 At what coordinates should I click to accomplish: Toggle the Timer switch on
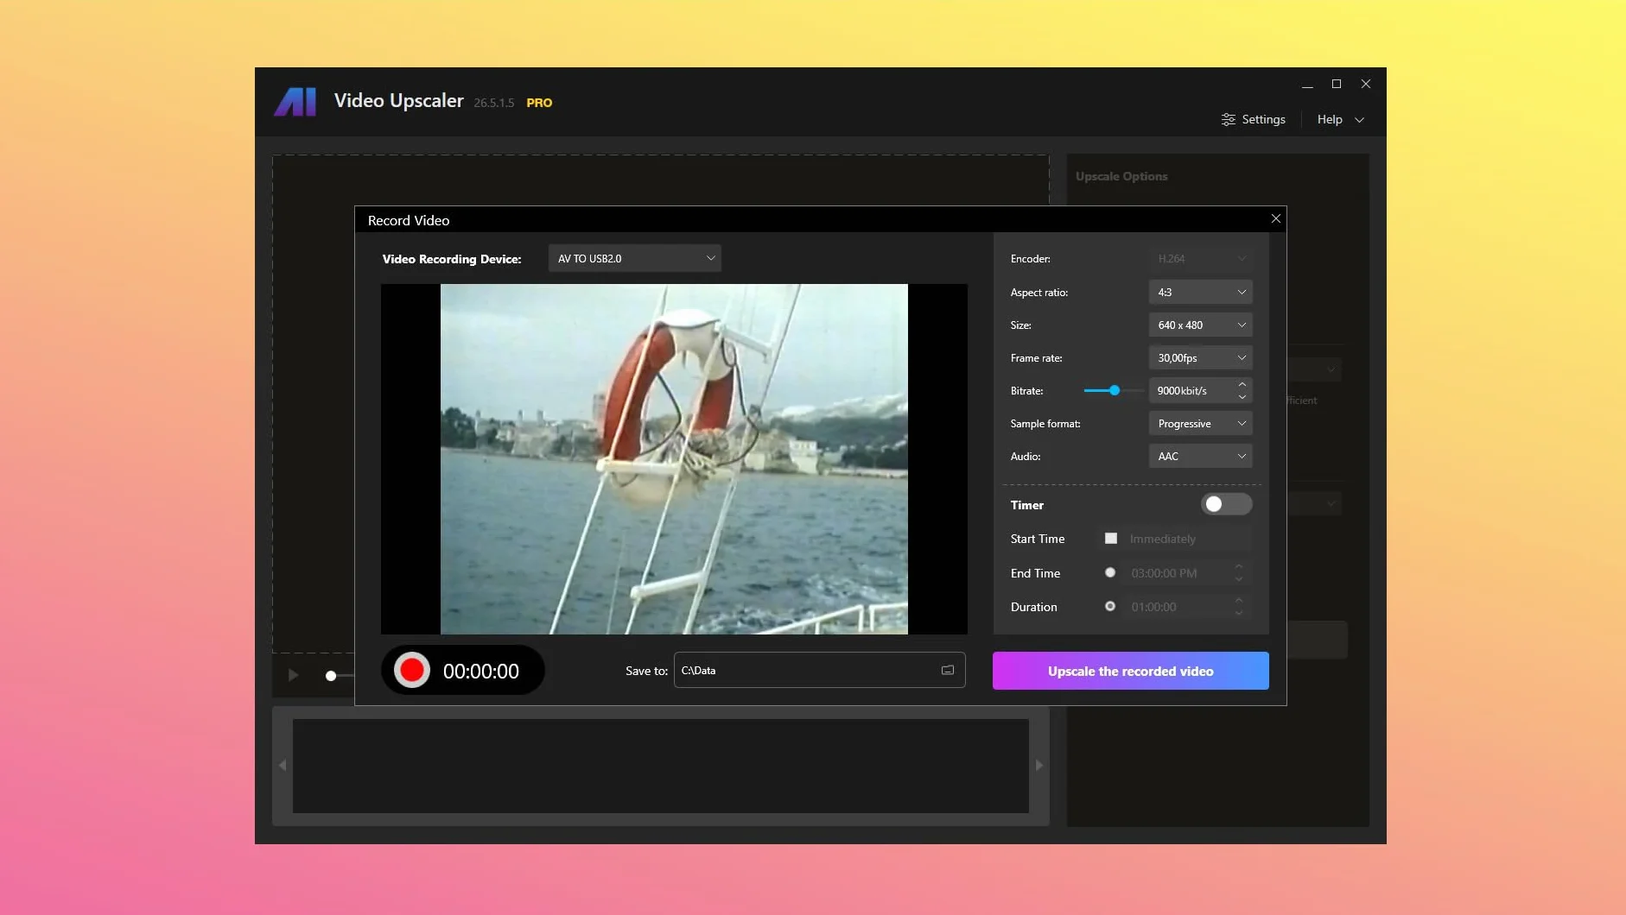[1226, 504]
